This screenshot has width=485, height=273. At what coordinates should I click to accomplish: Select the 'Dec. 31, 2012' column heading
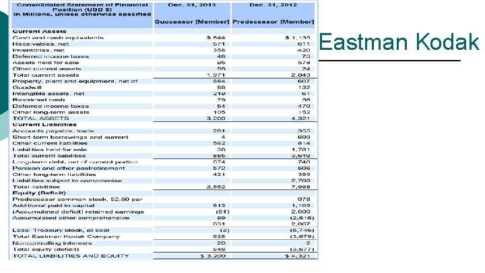tap(273, 5)
